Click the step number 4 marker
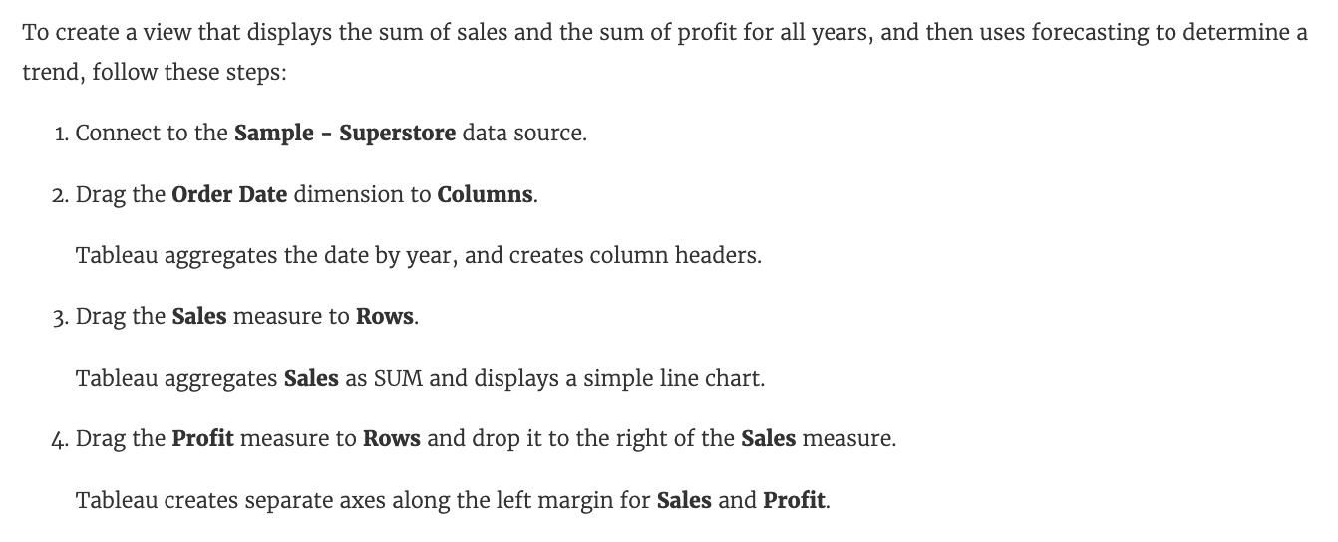The width and height of the screenshot is (1338, 542). coord(62,439)
